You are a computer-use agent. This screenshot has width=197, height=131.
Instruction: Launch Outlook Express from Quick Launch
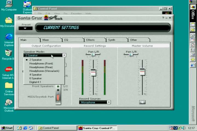[x=31, y=128]
